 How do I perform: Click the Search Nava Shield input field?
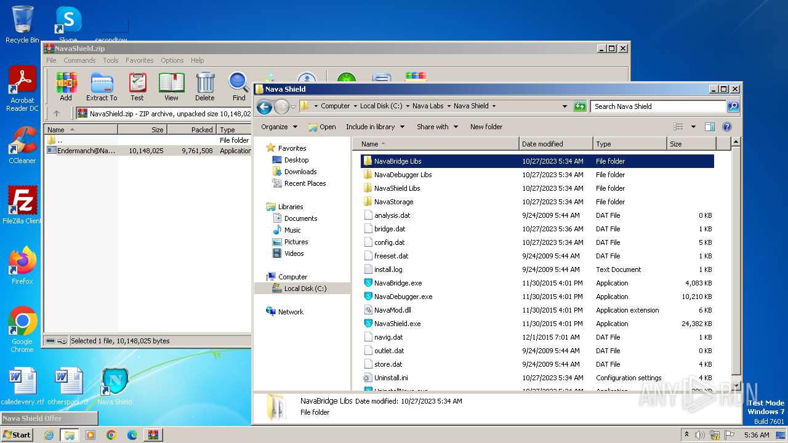[658, 106]
